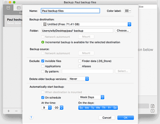The height and width of the screenshot is (124, 160).
Task: Click the Size column header in main window
Action: coord(141,7)
